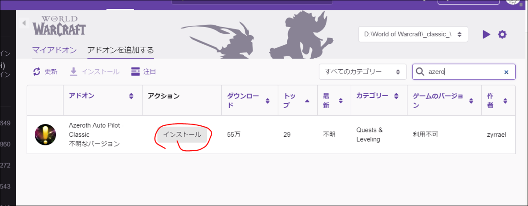Clear the search field with X
The image size is (528, 206).
(506, 72)
